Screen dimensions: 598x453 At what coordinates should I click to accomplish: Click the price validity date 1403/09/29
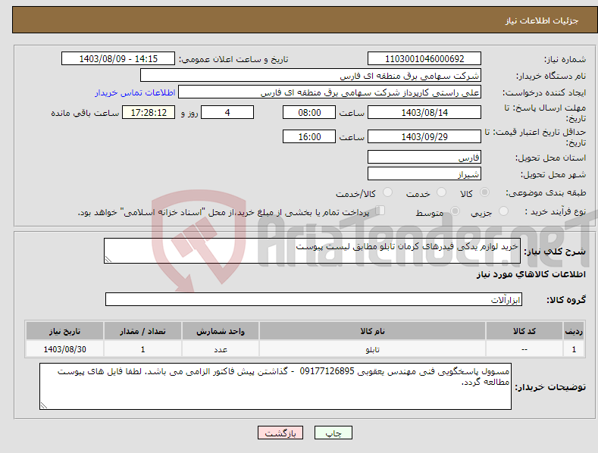424,136
